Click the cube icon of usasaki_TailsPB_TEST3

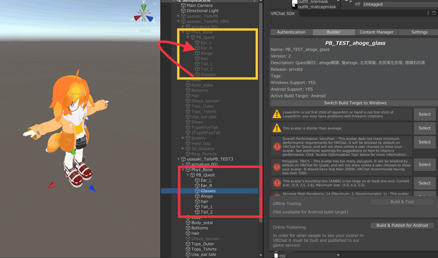click(x=183, y=159)
